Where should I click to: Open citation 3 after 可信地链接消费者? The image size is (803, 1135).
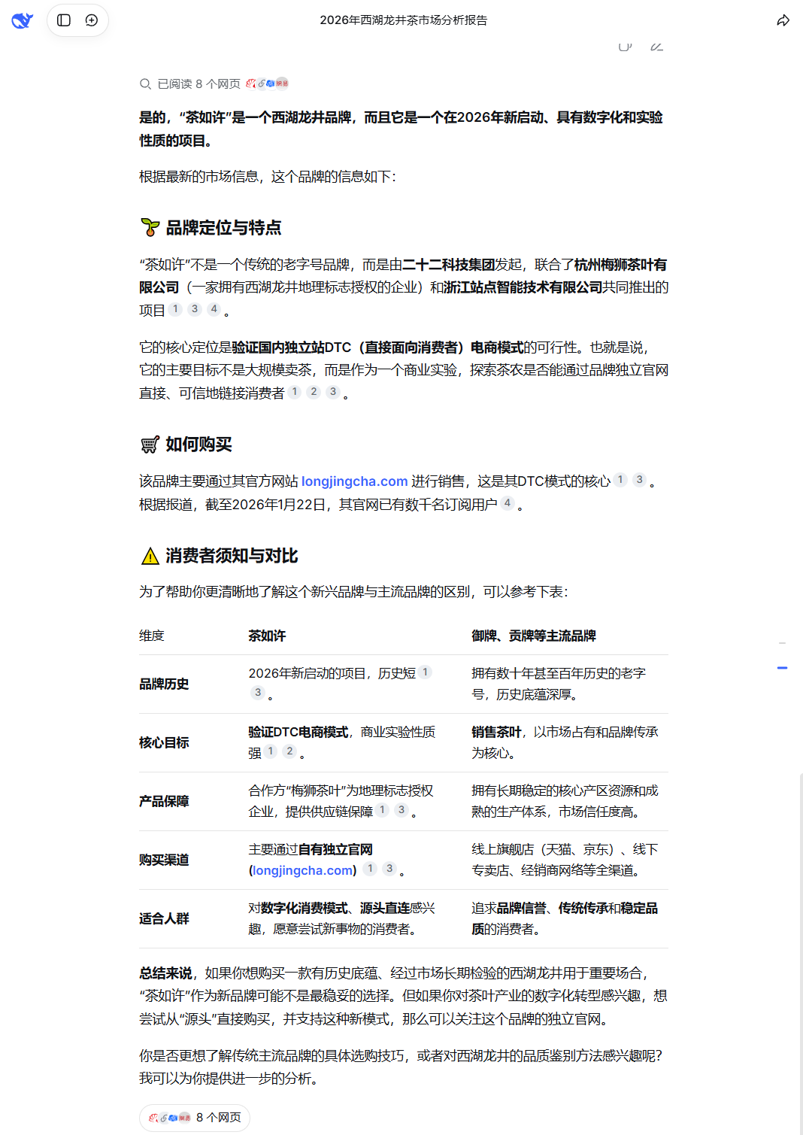333,392
